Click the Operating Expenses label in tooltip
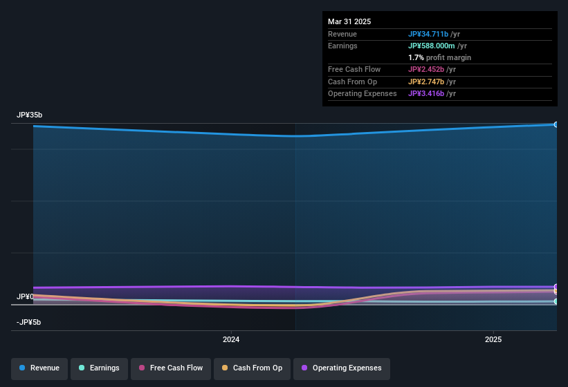Image resolution: width=568 pixels, height=387 pixels. point(363,94)
